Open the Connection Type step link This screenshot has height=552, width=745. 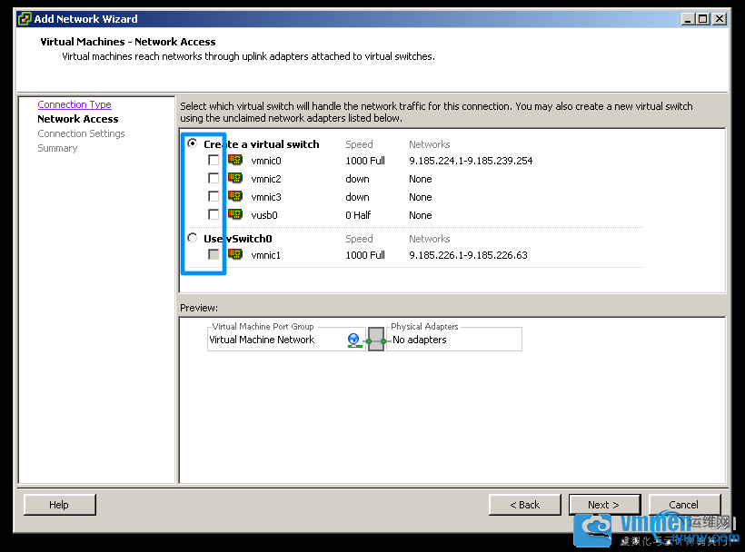point(74,104)
